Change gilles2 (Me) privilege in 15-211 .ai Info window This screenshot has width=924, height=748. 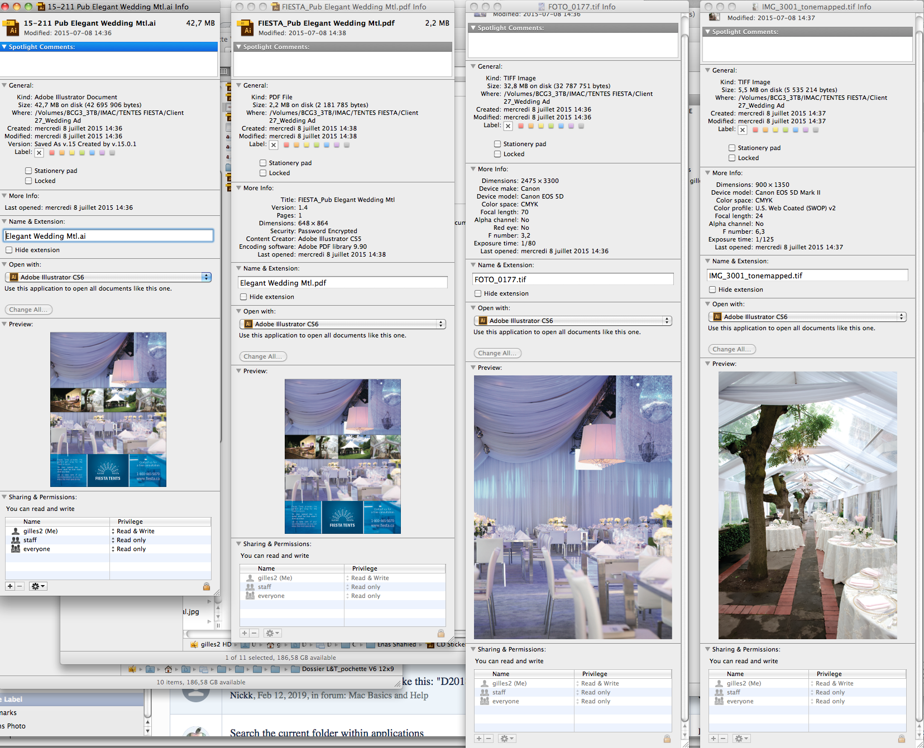pyautogui.click(x=134, y=531)
